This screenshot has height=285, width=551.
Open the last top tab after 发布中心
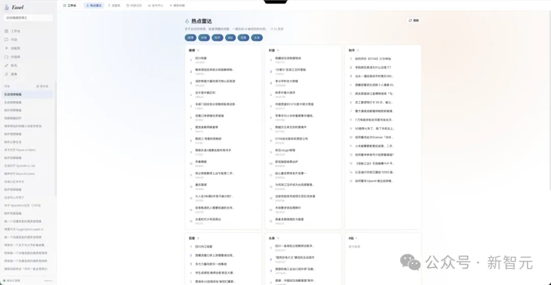click(177, 6)
